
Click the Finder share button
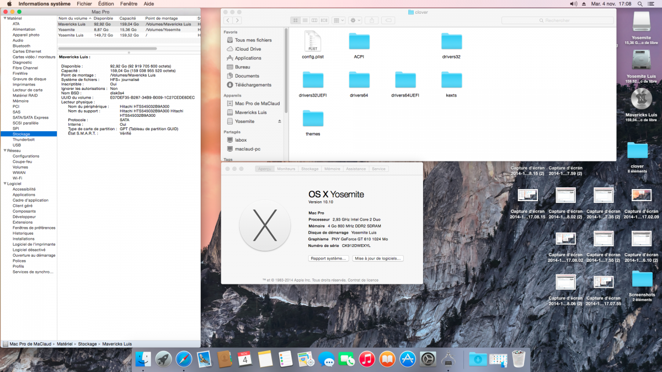tap(371, 20)
